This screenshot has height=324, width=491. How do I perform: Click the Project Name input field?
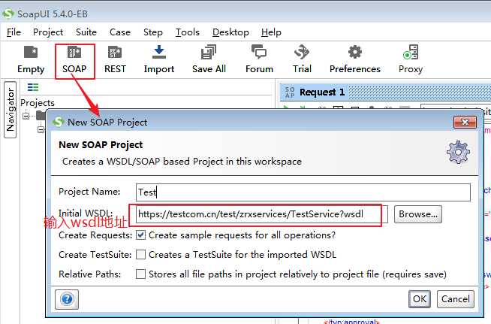click(303, 192)
